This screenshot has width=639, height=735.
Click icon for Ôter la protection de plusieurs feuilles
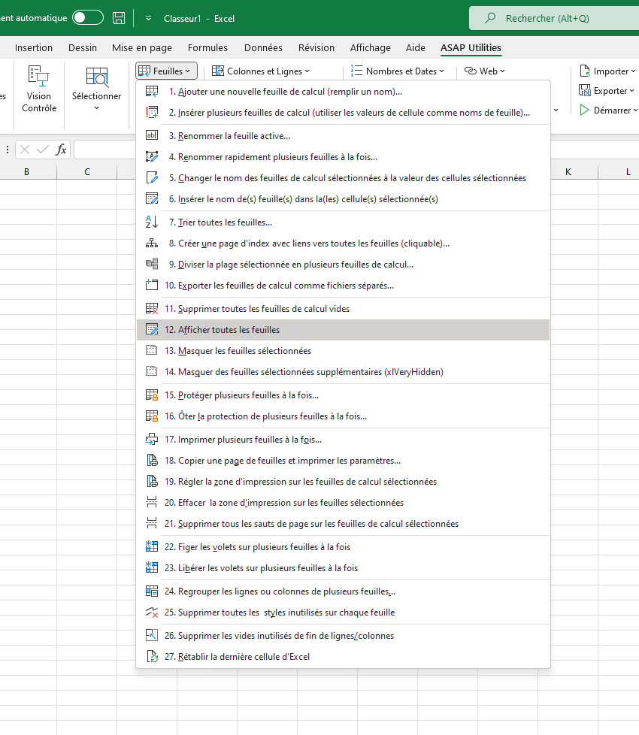pyautogui.click(x=151, y=416)
